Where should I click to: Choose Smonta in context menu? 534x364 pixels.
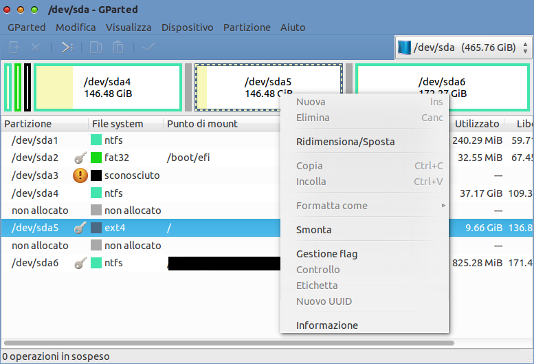click(364, 230)
